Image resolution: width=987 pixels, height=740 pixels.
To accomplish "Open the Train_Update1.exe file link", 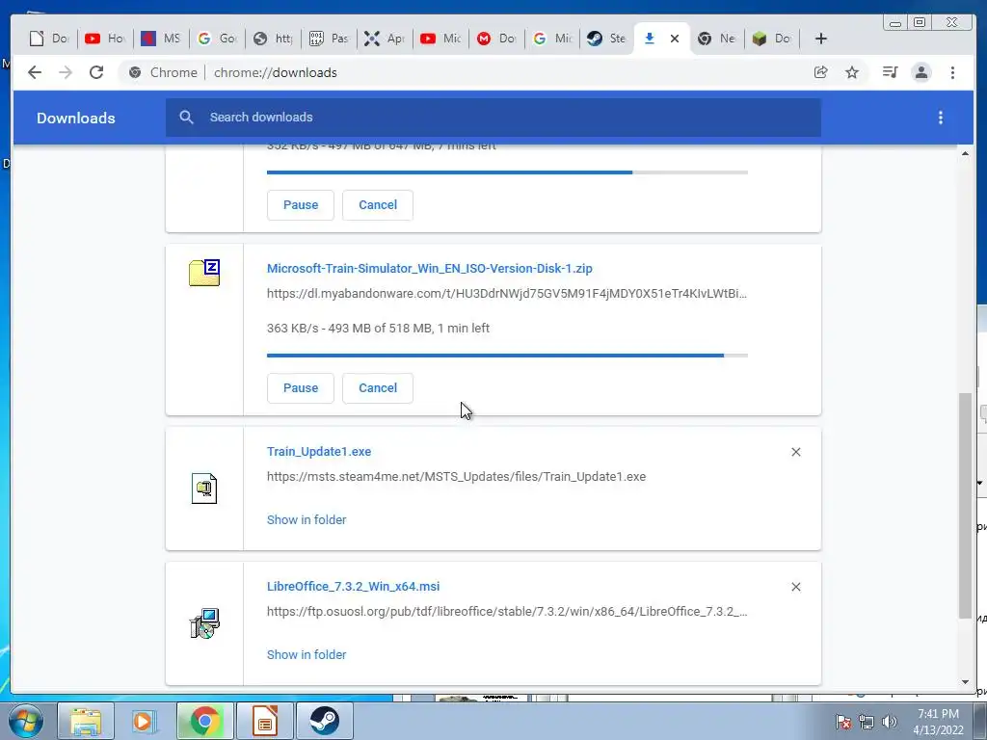I will pos(319,452).
